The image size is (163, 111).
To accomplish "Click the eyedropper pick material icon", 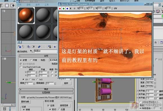I will pos(31,51).
